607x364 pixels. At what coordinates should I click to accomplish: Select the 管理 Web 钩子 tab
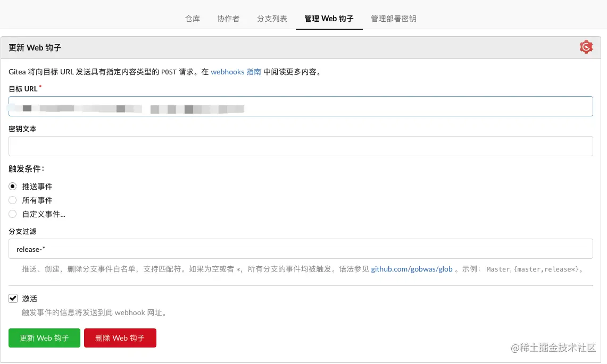tap(329, 19)
